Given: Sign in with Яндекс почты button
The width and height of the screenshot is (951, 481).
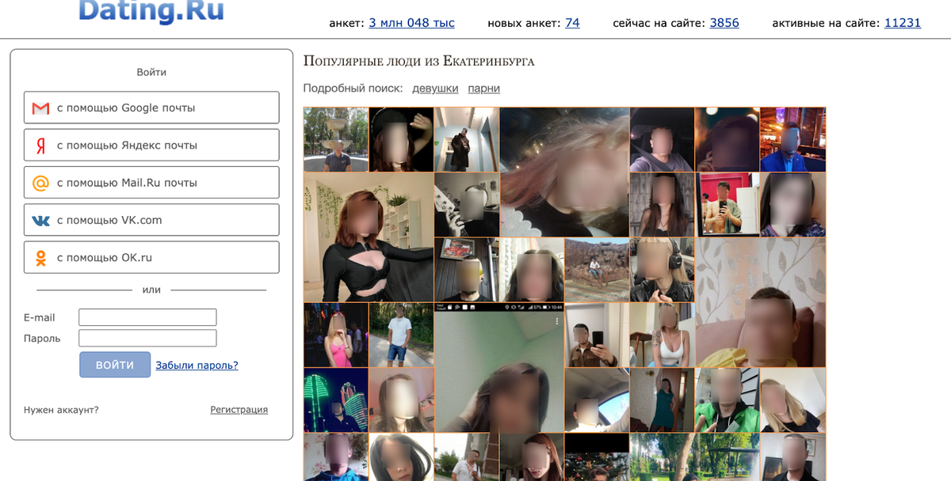Looking at the screenshot, I should (x=151, y=145).
